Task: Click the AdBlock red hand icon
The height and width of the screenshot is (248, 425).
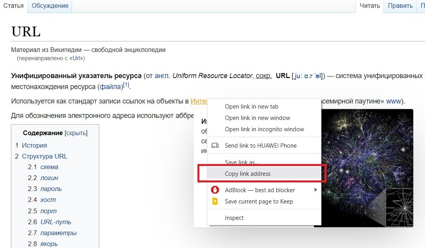Action: coord(215,190)
